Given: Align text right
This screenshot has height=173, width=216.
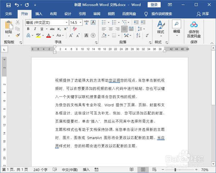Looking at the screenshot, I should point(117,29).
